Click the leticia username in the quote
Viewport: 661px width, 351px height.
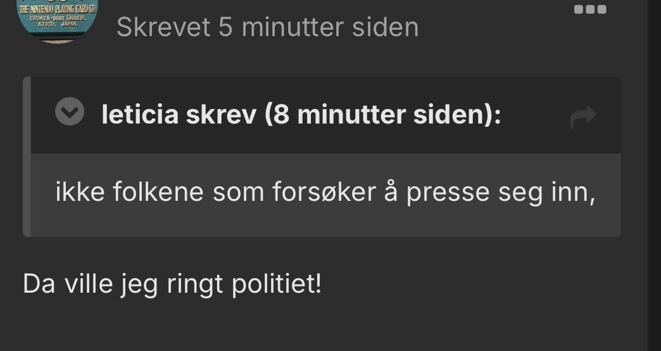pos(140,115)
